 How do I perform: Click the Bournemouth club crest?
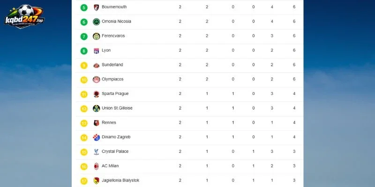(x=97, y=7)
